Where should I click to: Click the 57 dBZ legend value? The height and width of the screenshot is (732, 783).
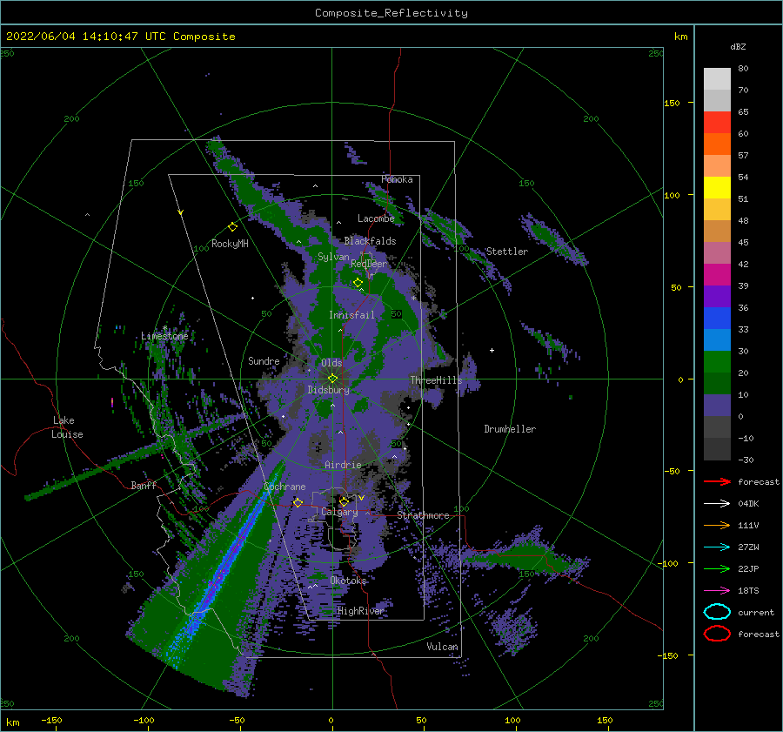(743, 156)
